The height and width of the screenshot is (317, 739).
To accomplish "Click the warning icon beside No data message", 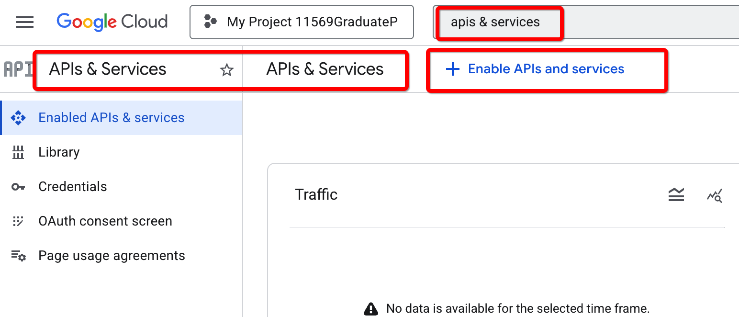I will 371,309.
